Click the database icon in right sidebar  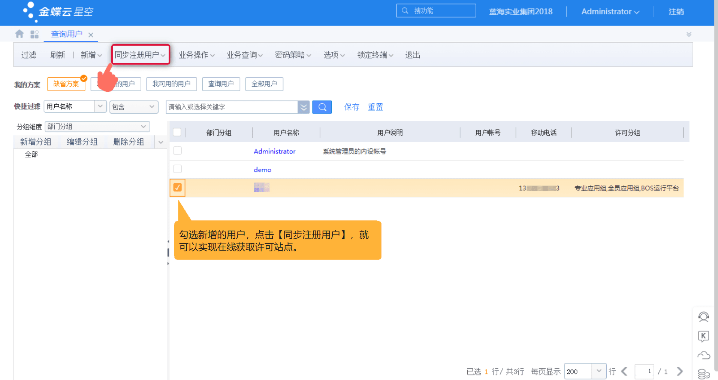tap(704, 373)
